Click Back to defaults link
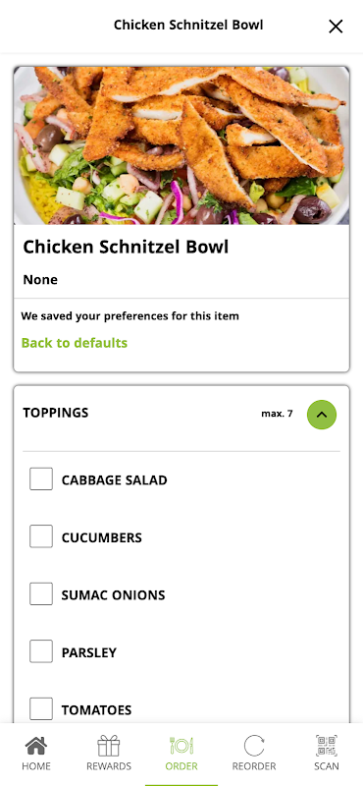363x786 pixels. tap(75, 343)
